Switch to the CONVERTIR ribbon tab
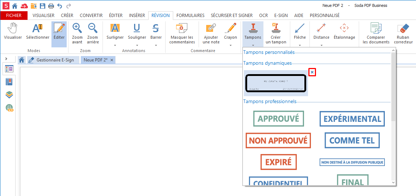 (x=91, y=15)
